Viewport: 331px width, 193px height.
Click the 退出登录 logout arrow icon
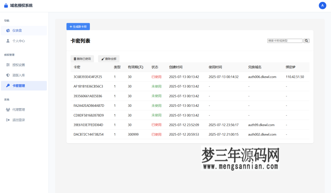pyautogui.click(x=8, y=120)
